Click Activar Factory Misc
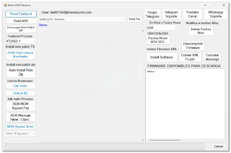231x153 pixels. tap(201, 31)
